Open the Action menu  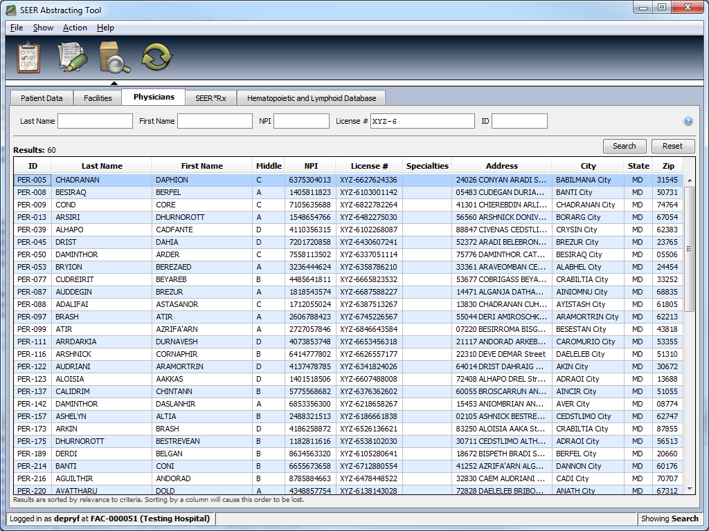pos(75,28)
